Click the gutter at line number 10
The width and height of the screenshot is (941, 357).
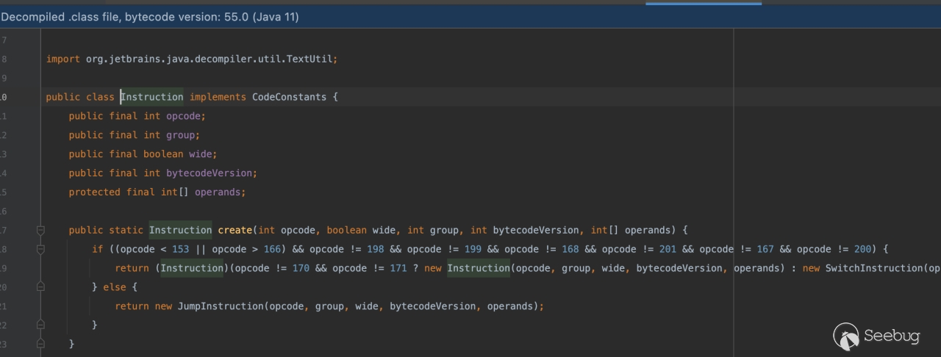(x=4, y=97)
